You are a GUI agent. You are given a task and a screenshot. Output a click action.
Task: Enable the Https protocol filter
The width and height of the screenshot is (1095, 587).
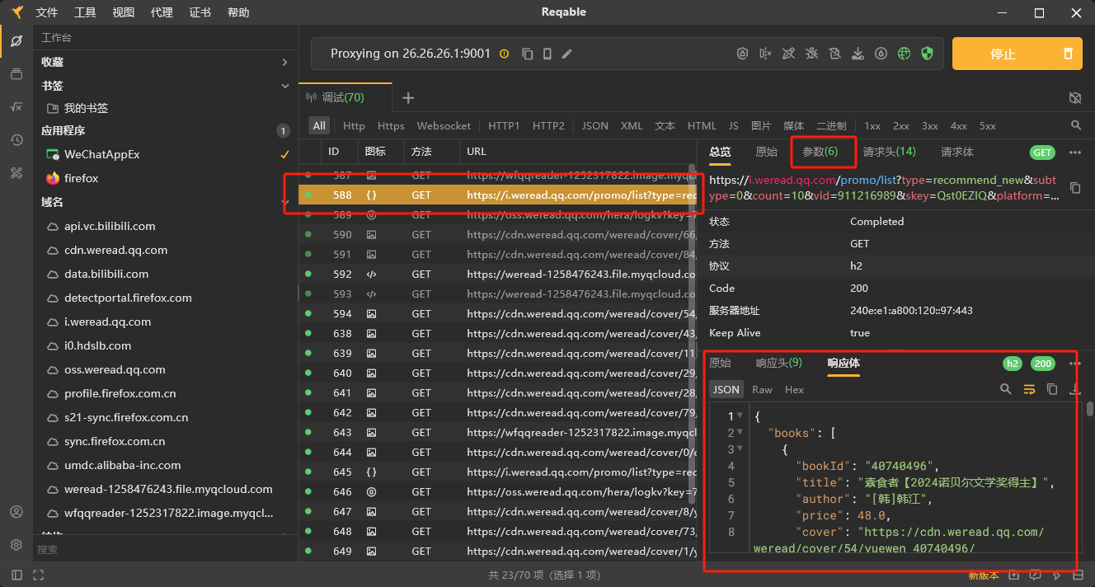coord(391,125)
